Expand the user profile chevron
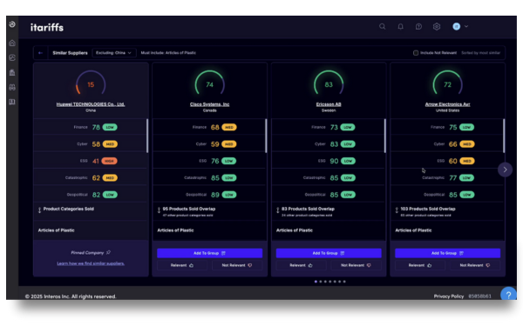The height and width of the screenshot is (326, 523). coord(466,27)
